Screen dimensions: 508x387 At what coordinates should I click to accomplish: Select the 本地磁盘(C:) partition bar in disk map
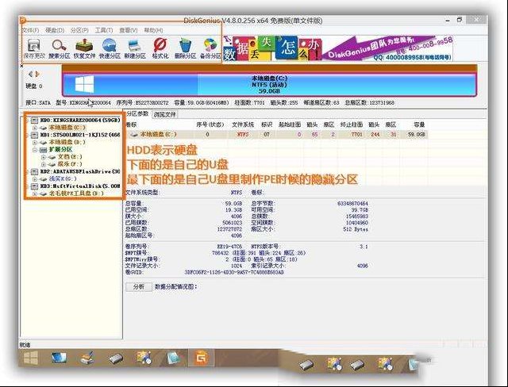click(x=269, y=85)
